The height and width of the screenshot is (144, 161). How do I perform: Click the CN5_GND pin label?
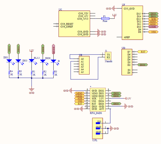coord(129,9)
